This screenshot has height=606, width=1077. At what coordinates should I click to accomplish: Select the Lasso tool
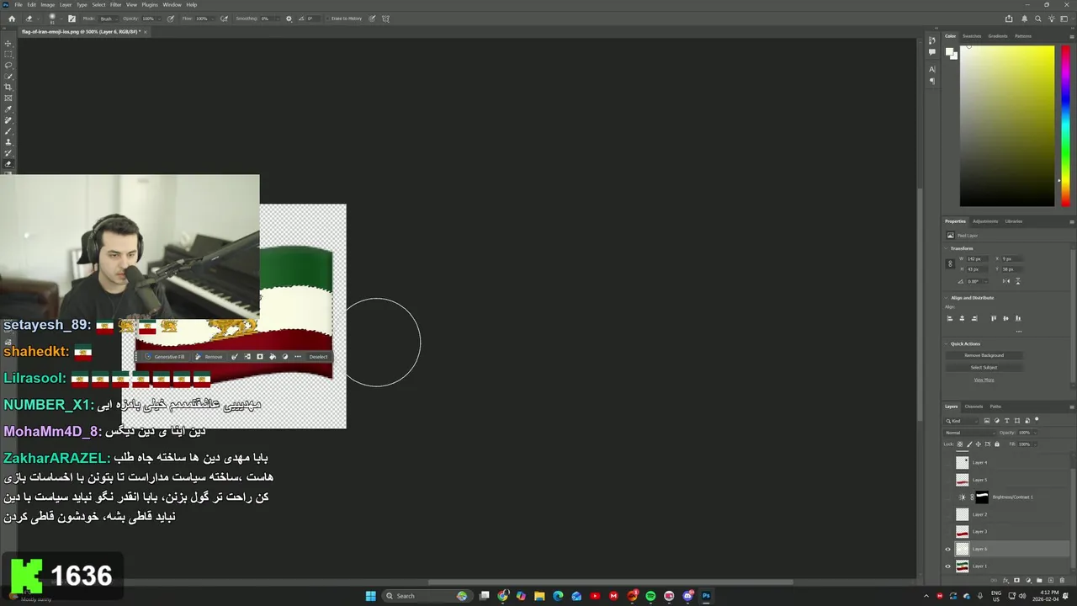(9, 66)
